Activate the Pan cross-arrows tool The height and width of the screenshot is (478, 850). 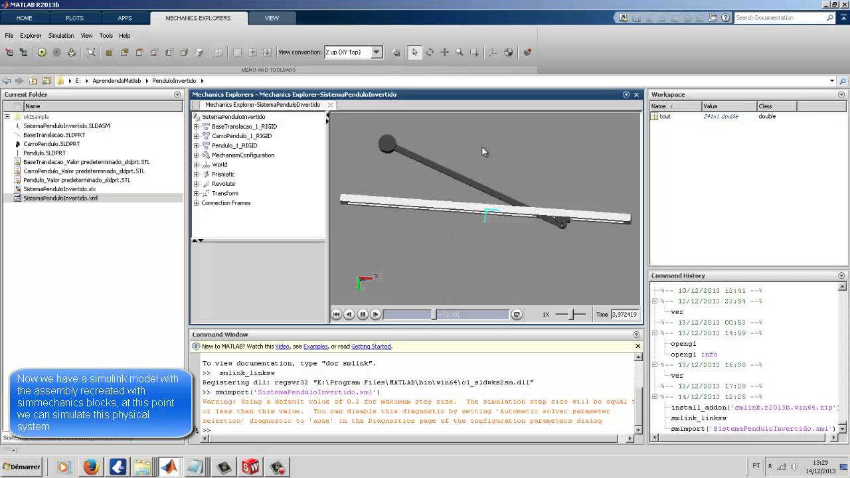click(x=444, y=52)
